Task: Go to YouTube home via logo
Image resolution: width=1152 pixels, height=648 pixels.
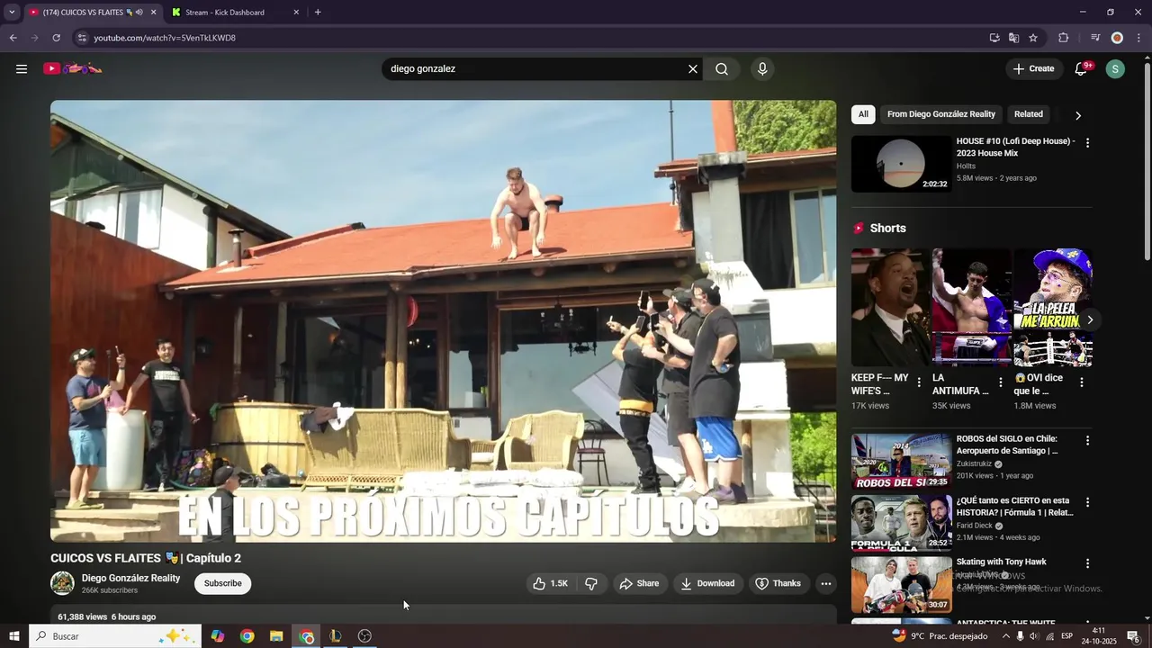Action: 73,68
